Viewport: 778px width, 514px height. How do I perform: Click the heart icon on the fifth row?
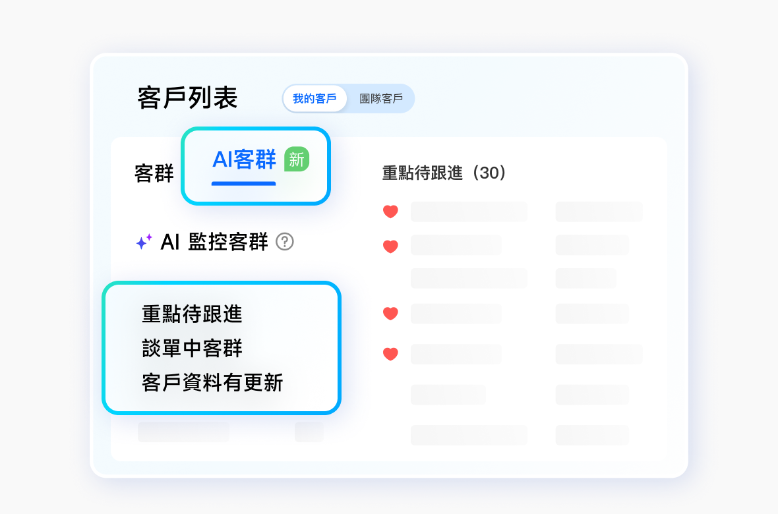pos(390,354)
